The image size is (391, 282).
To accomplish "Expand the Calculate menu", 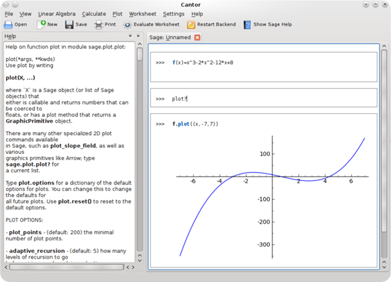I will tap(94, 13).
